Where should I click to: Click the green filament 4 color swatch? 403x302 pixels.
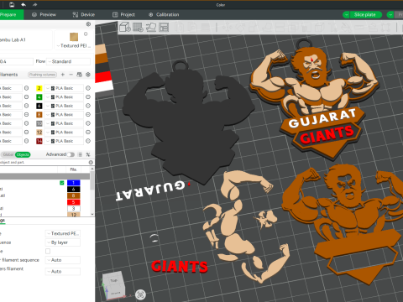[x=39, y=97]
